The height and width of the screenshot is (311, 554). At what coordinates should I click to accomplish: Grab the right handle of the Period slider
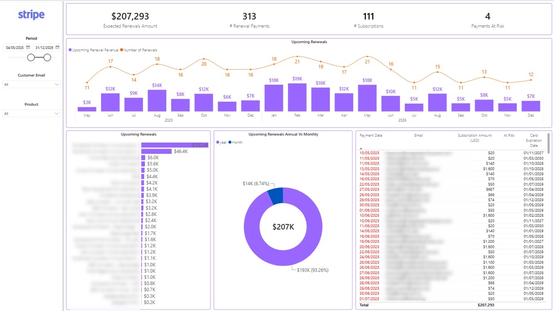pos(47,57)
